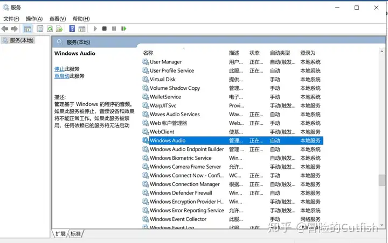This screenshot has width=388, height=243.
Task: Sort by the 启动类型 column header
Action: click(x=280, y=53)
